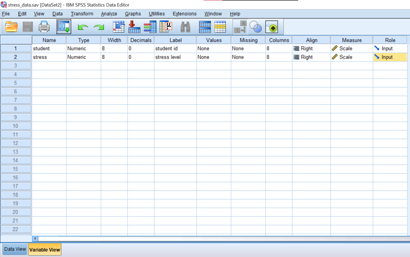The height and width of the screenshot is (257, 410).
Task: Open the View menu
Action: [39, 14]
